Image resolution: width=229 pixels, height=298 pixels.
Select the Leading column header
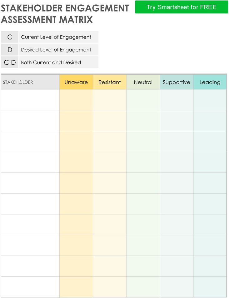click(x=210, y=82)
